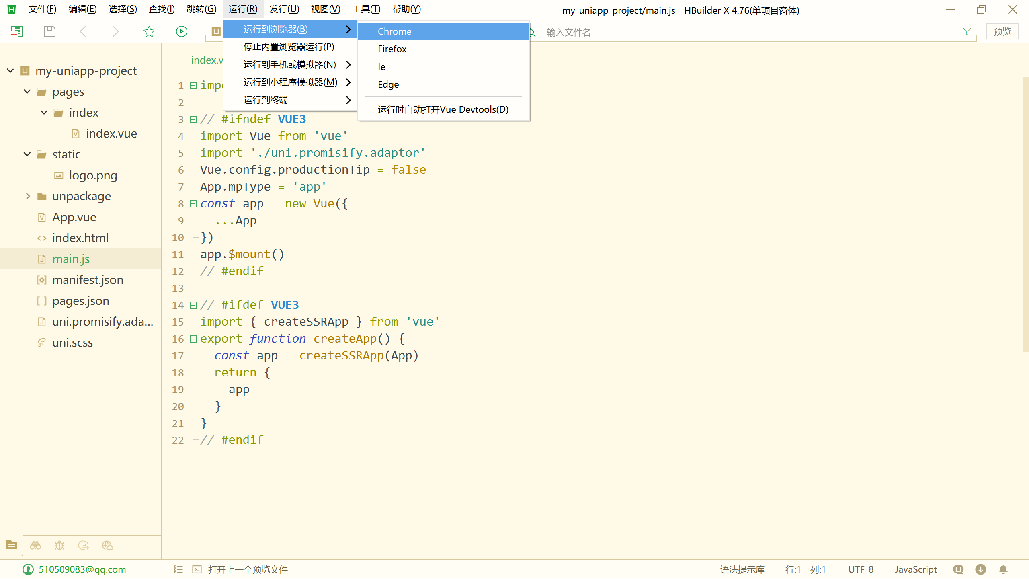Open the binoculars search panel icon
The height and width of the screenshot is (579, 1029).
point(35,546)
